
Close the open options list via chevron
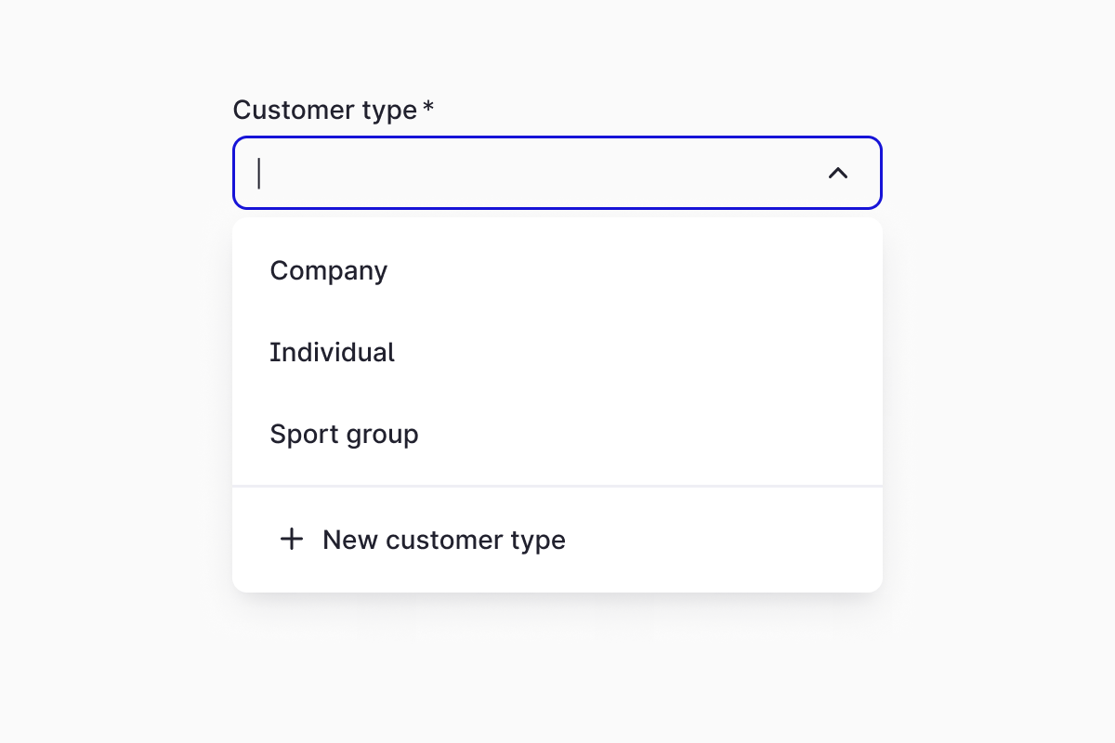click(x=837, y=173)
